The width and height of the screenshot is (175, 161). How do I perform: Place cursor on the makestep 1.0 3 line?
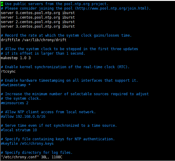click(x=16, y=58)
